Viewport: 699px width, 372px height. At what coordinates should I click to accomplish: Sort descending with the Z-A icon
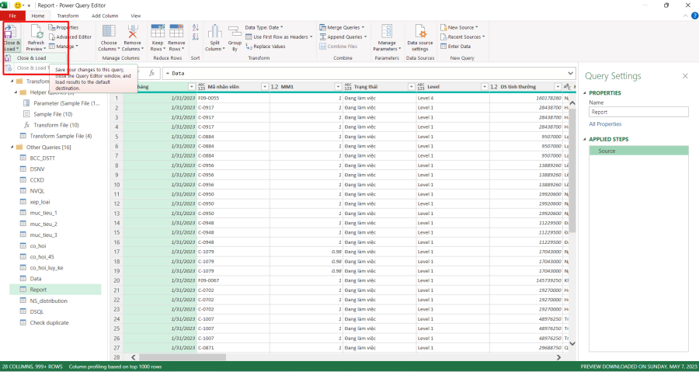point(195,38)
